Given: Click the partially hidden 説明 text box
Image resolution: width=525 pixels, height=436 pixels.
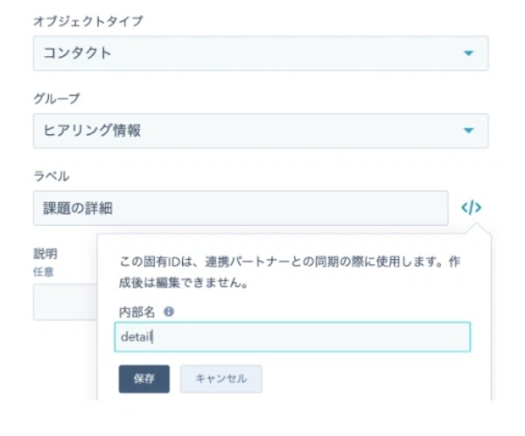Looking at the screenshot, I should pyautogui.click(x=66, y=302).
